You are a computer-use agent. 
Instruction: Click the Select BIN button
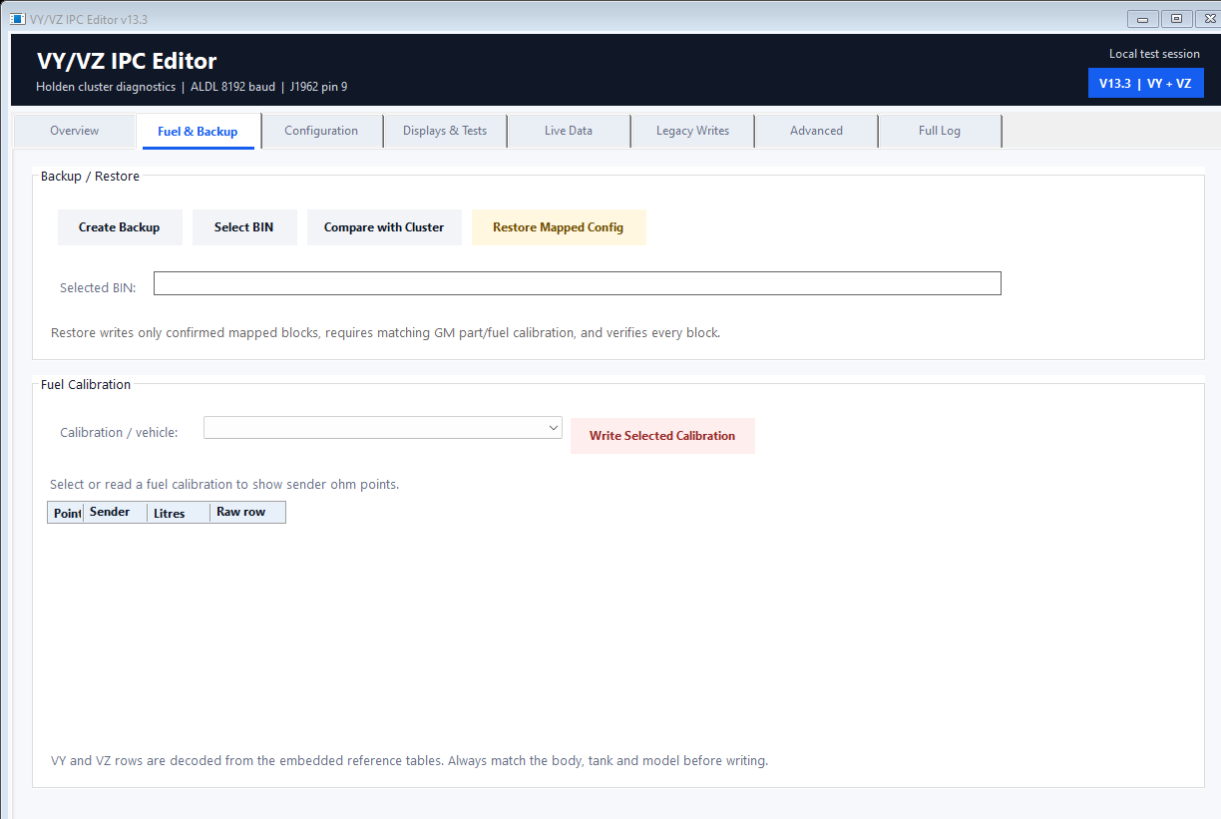click(244, 227)
